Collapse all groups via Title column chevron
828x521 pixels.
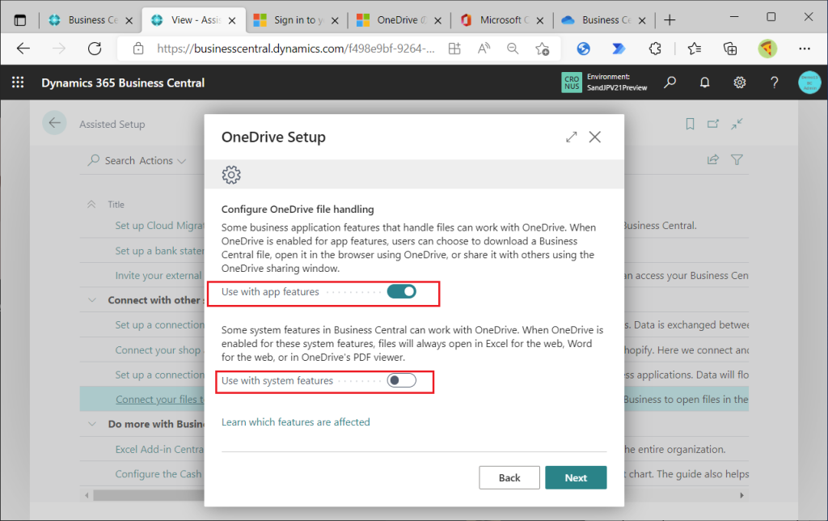(91, 205)
